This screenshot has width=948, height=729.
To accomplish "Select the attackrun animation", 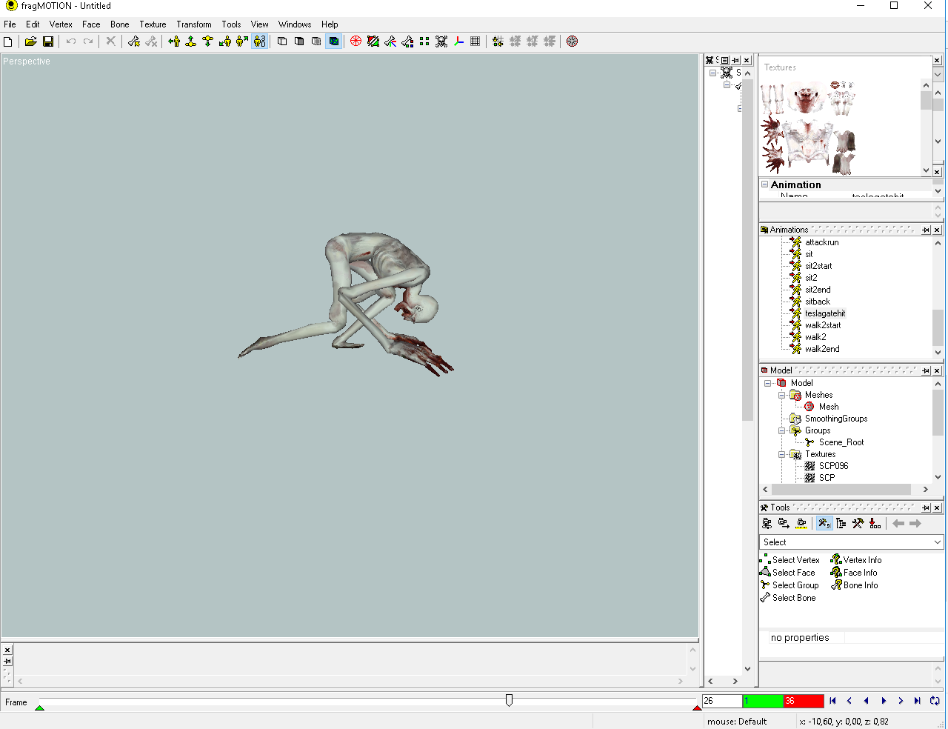I will click(x=822, y=242).
